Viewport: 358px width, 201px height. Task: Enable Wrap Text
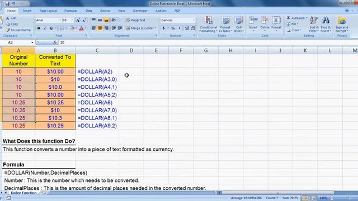tap(135, 20)
